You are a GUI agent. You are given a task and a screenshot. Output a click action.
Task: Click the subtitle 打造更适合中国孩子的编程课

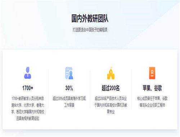pyautogui.click(x=90, y=30)
